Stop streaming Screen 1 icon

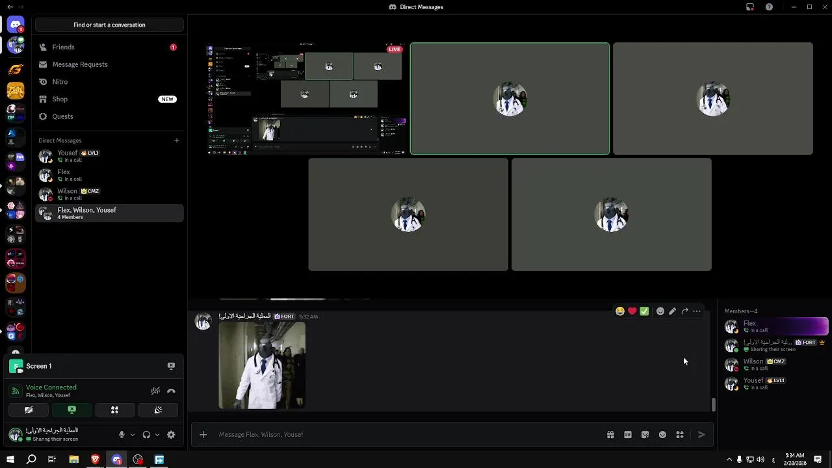171,366
